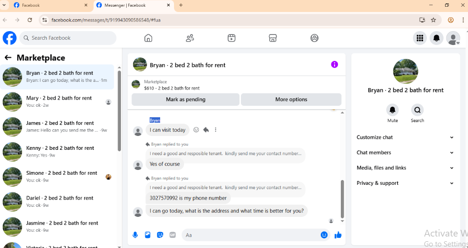Expand the Customize chat section

click(x=405, y=137)
